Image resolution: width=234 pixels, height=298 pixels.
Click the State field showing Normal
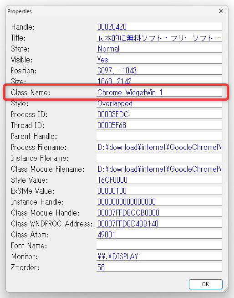(x=159, y=49)
